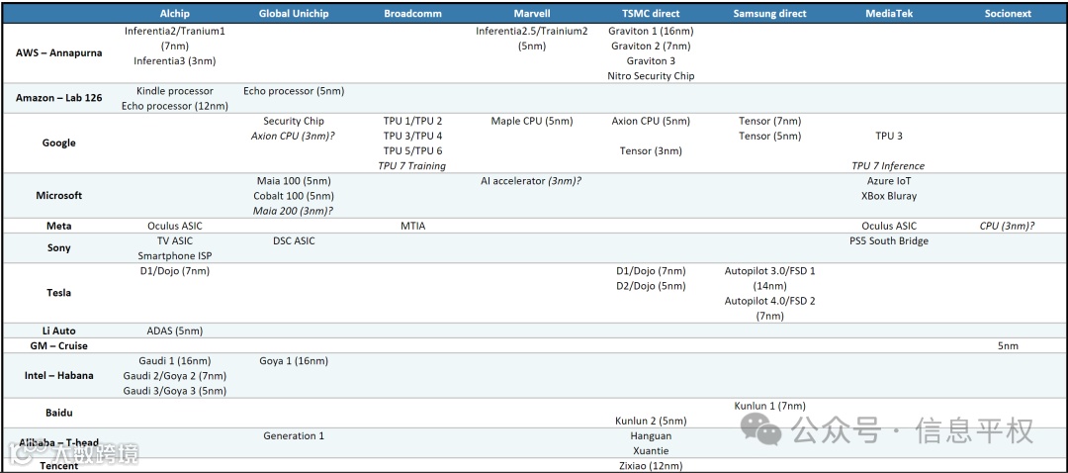The image size is (1068, 473).
Task: Click the Autopilot 3.0/FSD 1 entry
Action: point(769,270)
